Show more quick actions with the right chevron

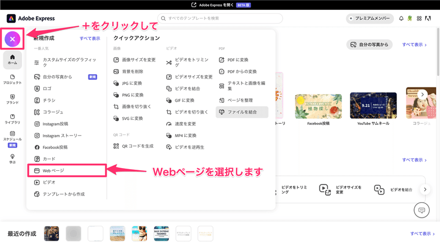[x=425, y=189]
